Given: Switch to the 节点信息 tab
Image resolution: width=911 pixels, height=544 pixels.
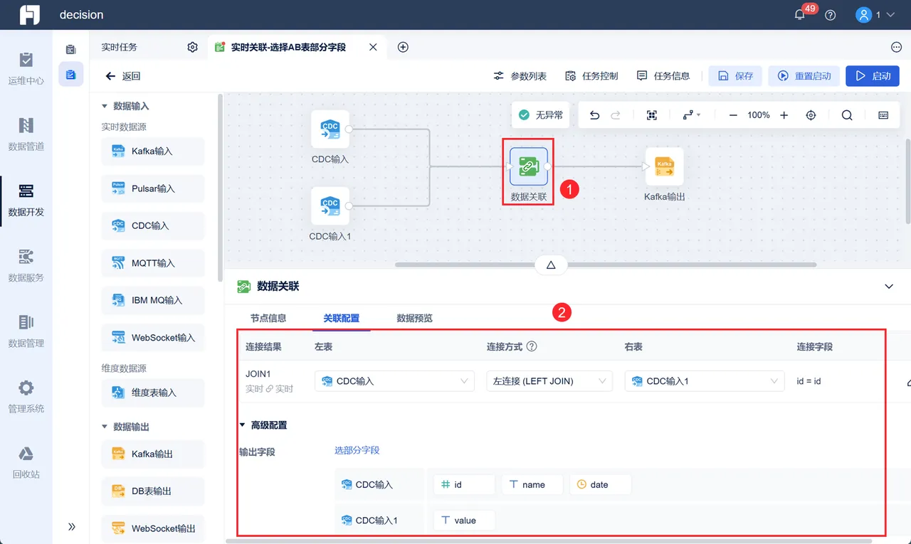Looking at the screenshot, I should tap(268, 319).
